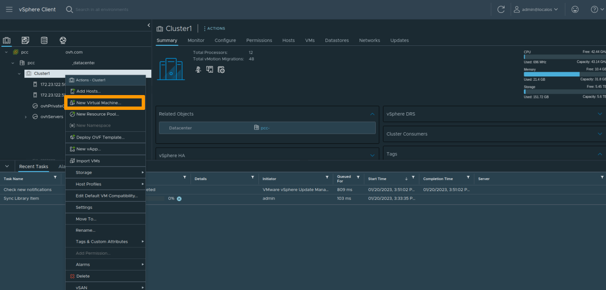
Task: Click the refresh icon in the top bar
Action: click(501, 9)
